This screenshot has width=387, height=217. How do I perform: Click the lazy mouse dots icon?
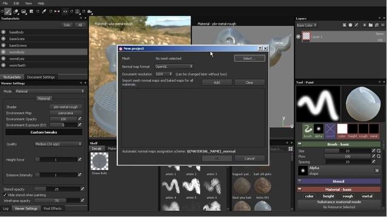click(65, 11)
